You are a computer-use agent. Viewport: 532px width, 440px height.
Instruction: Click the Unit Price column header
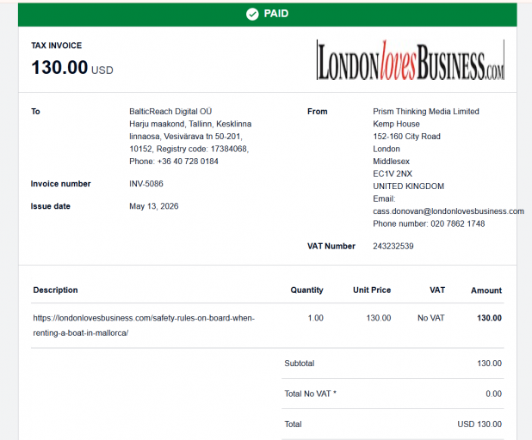tap(372, 290)
